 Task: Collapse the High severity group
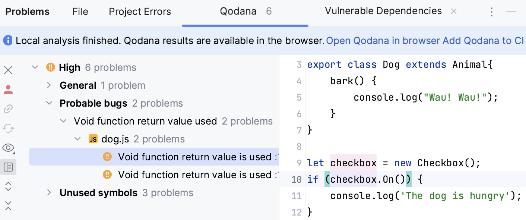coord(35,67)
